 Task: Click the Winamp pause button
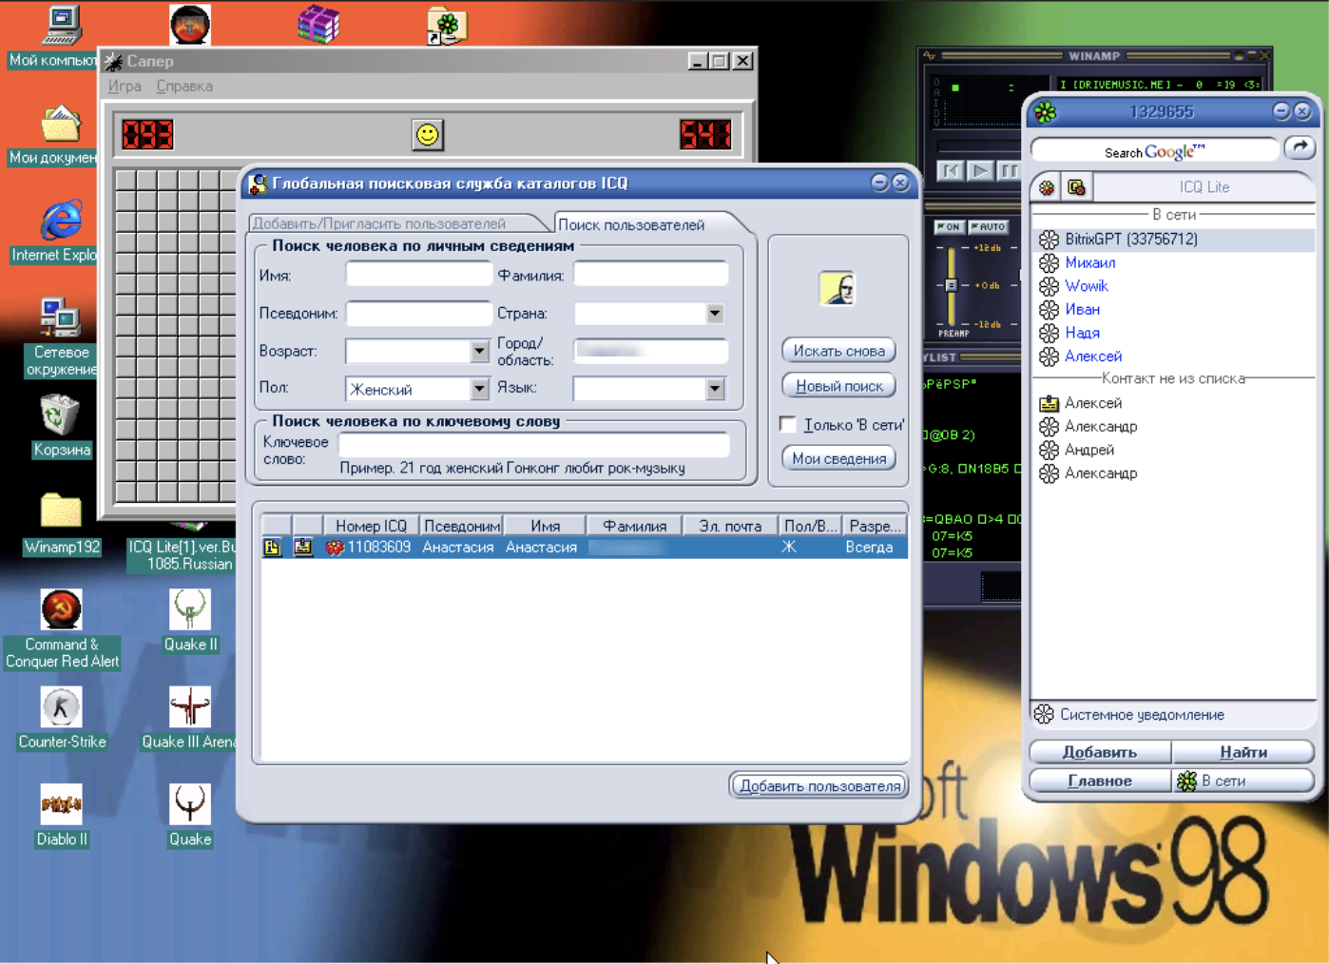[1009, 171]
